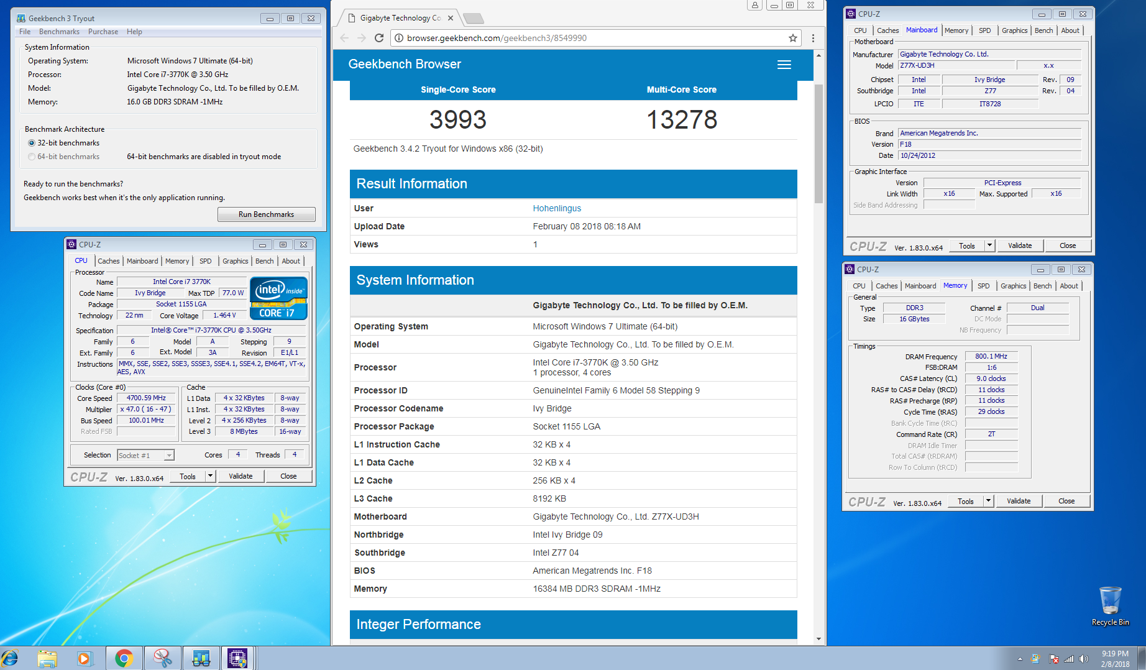This screenshot has height=670, width=1146.
Task: Open Google Chrome taskbar icon
Action: click(124, 658)
